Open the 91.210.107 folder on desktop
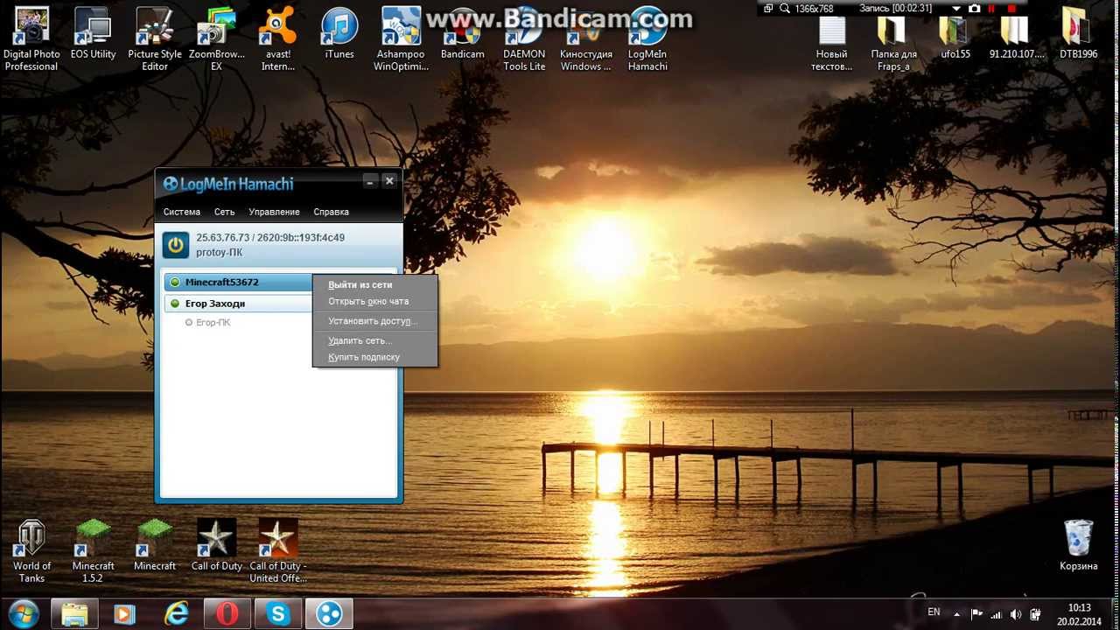 (1017, 38)
